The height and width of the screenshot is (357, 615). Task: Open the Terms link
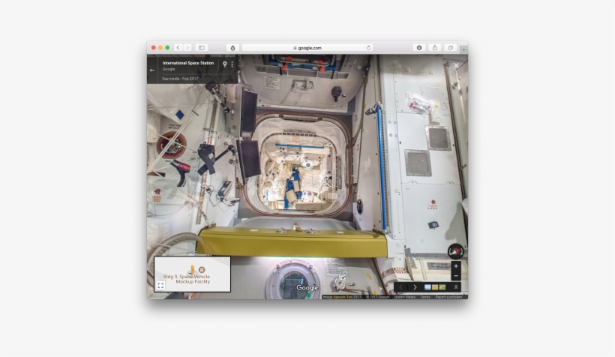pos(425,297)
